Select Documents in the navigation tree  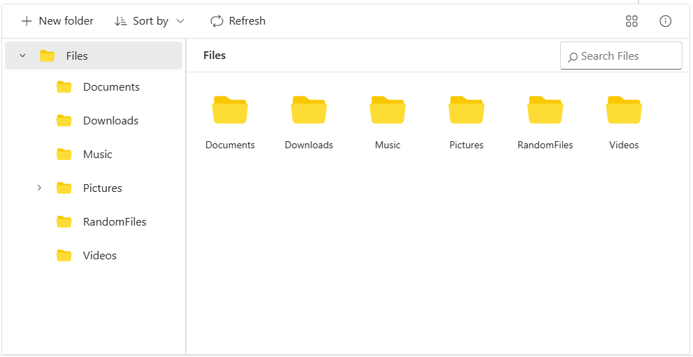(110, 87)
